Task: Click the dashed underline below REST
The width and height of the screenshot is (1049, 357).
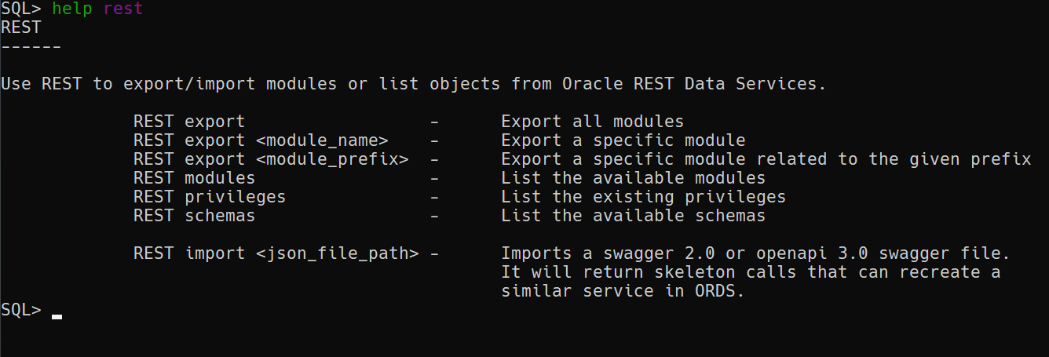Action: pyautogui.click(x=31, y=46)
